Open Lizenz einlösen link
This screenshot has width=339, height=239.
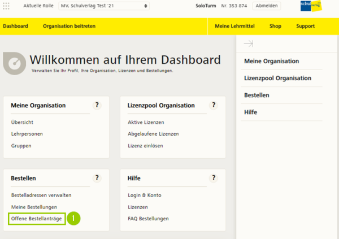coord(145,146)
